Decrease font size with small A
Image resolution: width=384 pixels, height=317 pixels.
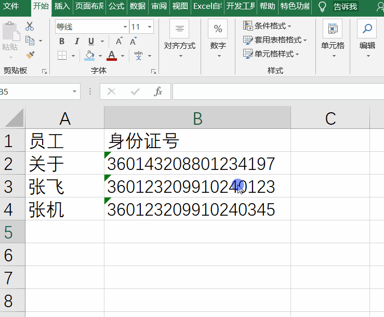point(133,41)
